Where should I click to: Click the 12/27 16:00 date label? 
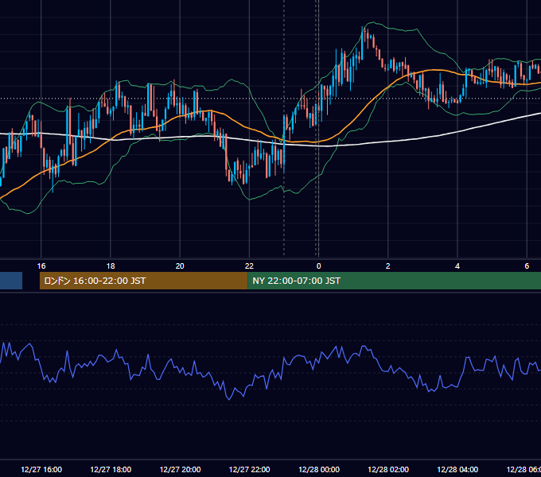click(x=41, y=469)
